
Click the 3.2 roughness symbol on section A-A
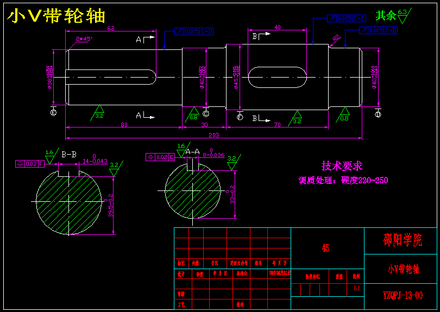click(x=234, y=162)
